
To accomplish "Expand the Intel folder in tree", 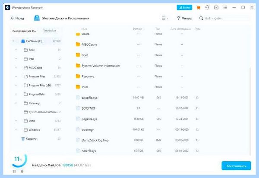I will click(16, 59).
